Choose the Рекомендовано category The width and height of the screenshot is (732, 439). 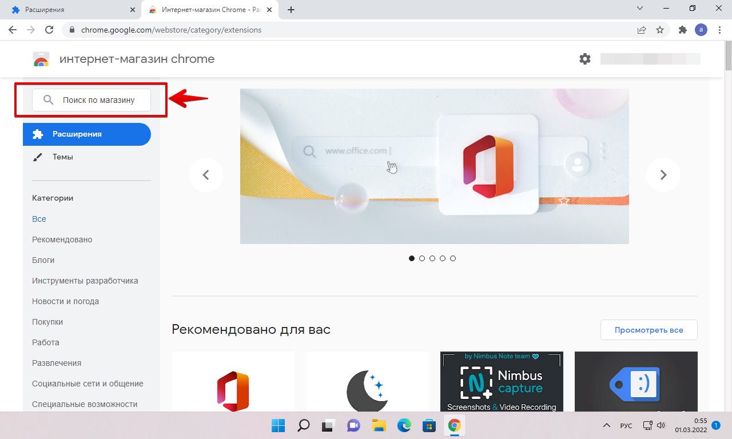(62, 240)
